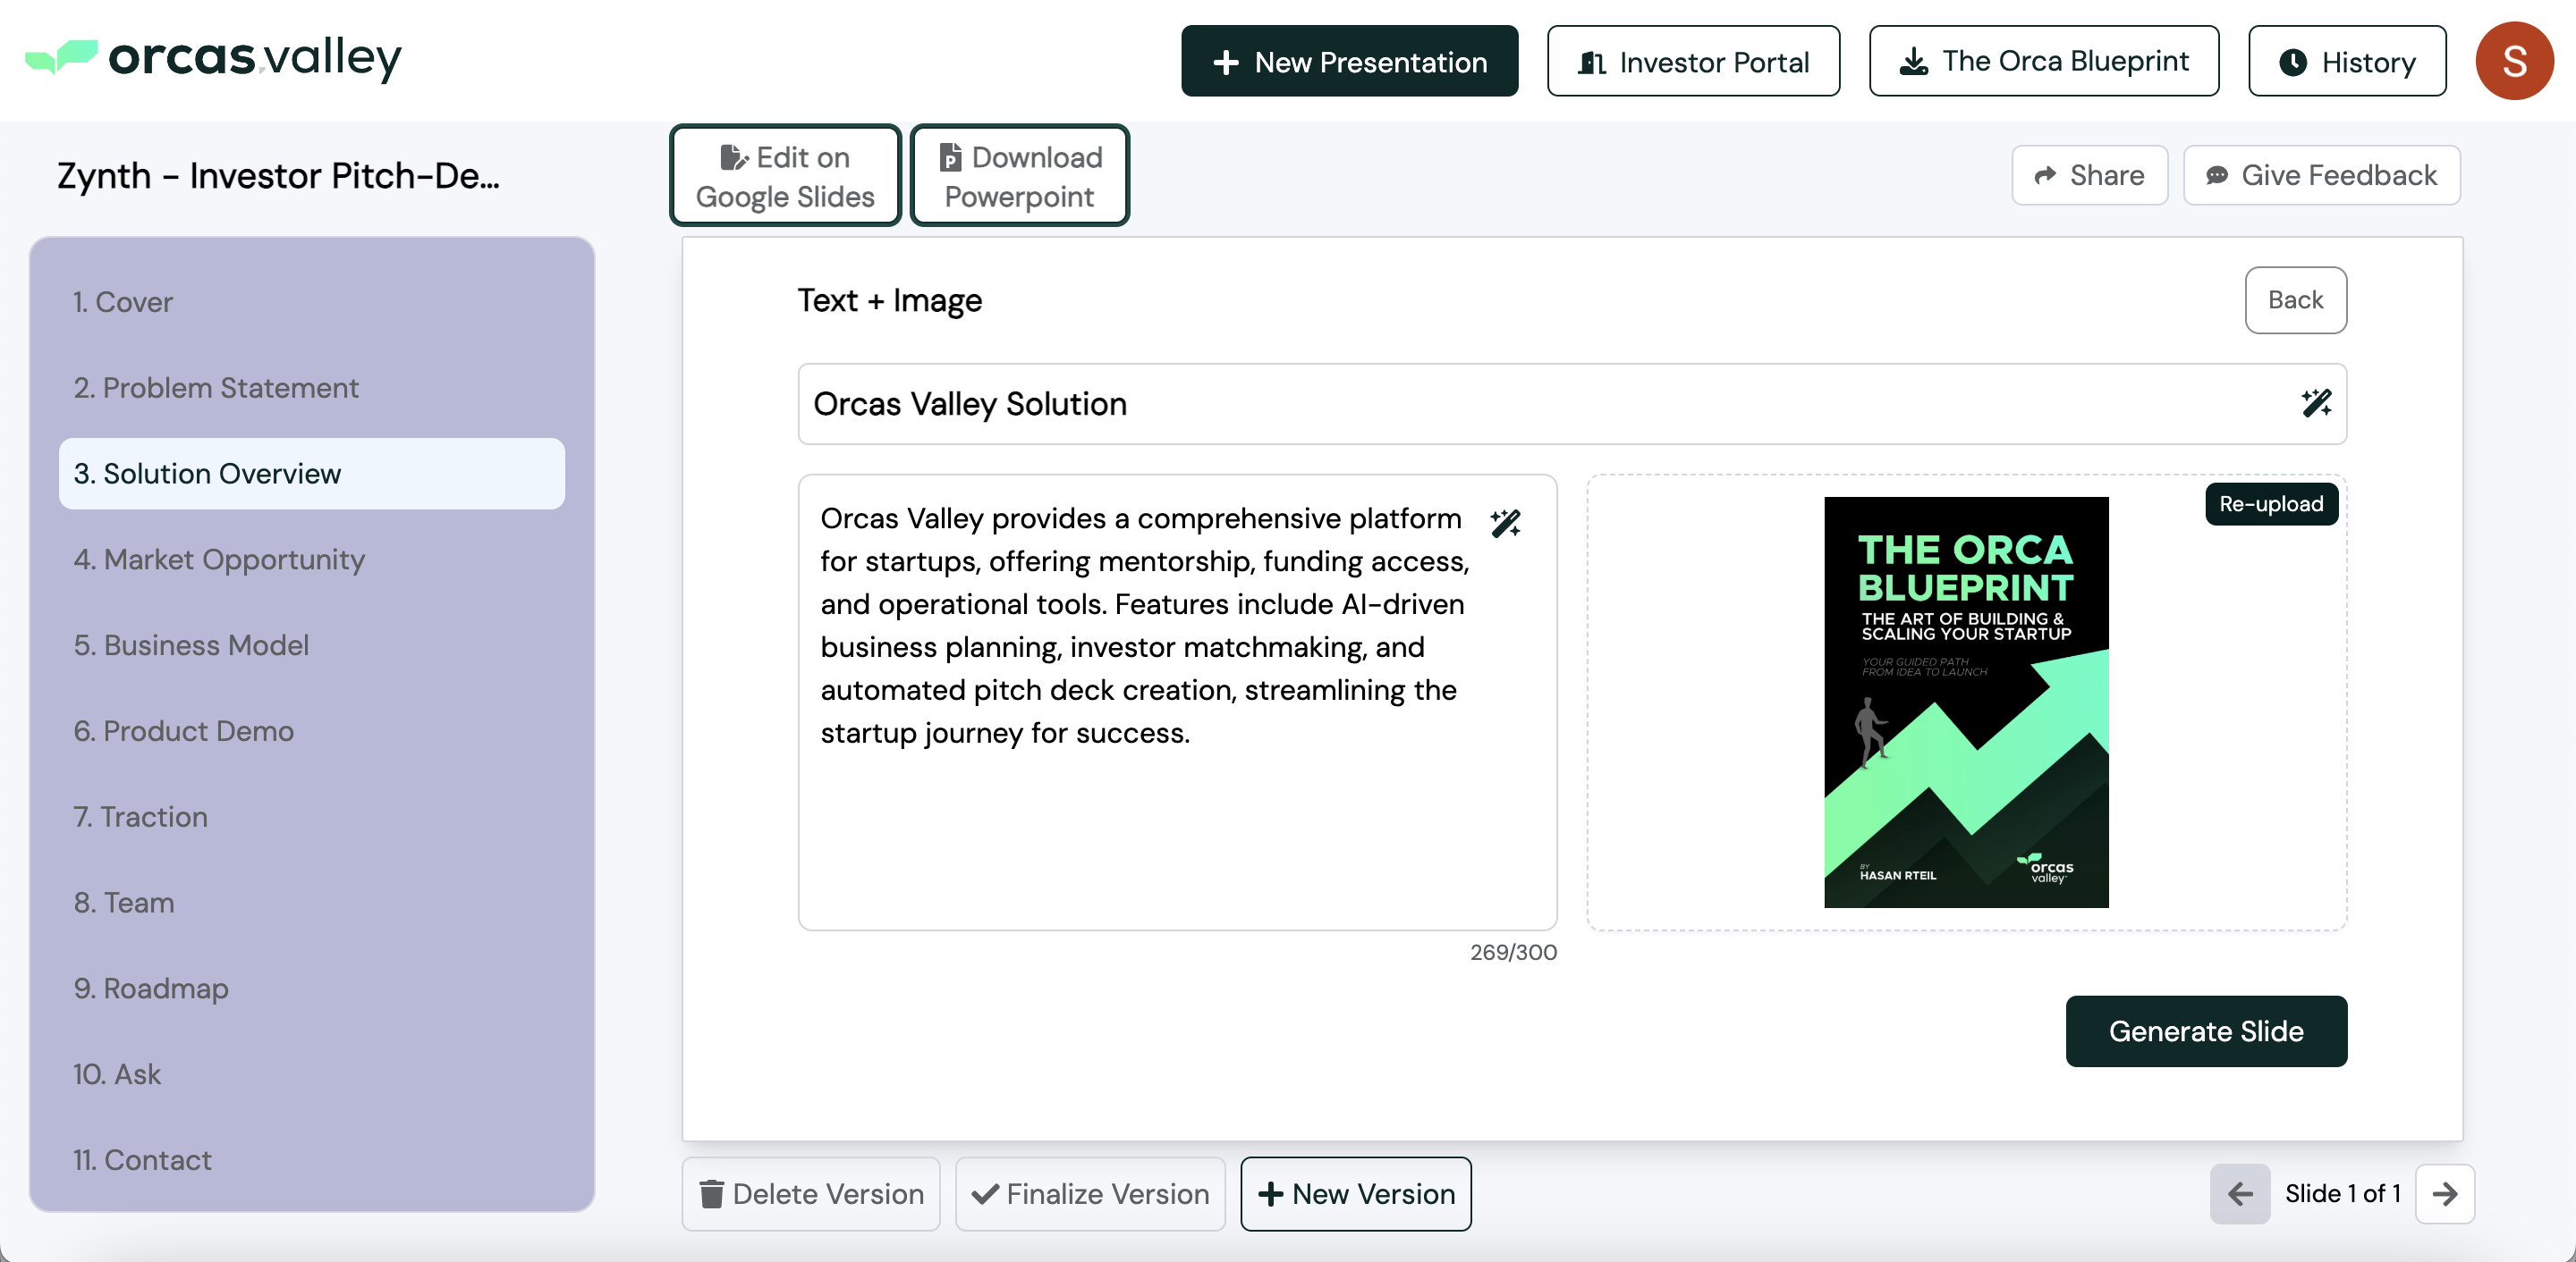Screen dimensions: 2576x1262
Task: Click the AI magic wand in title field
Action: click(2315, 404)
